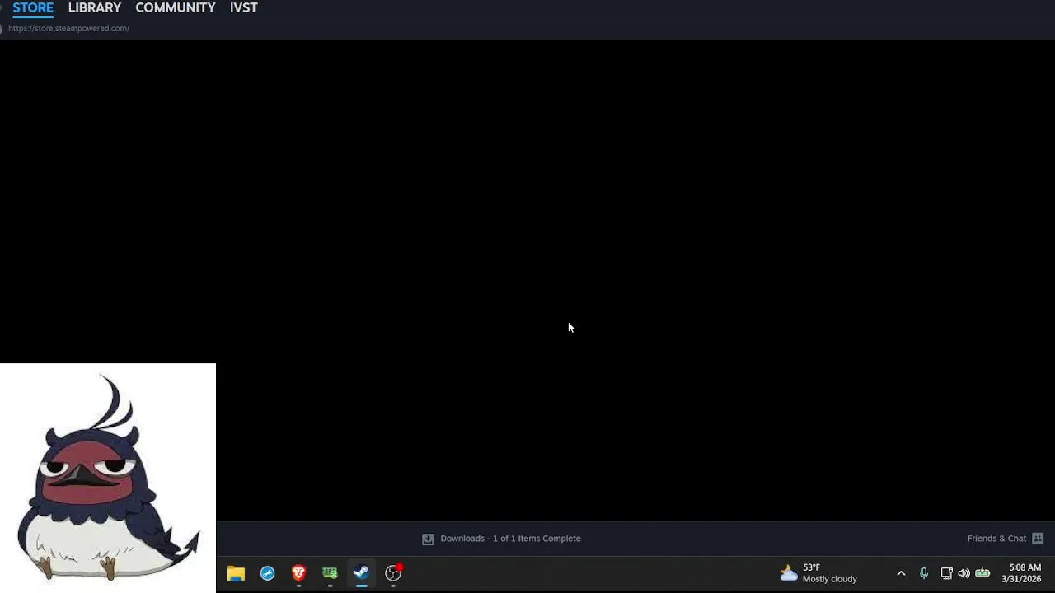
Task: Open the COMMUNITY tab
Action: click(176, 7)
